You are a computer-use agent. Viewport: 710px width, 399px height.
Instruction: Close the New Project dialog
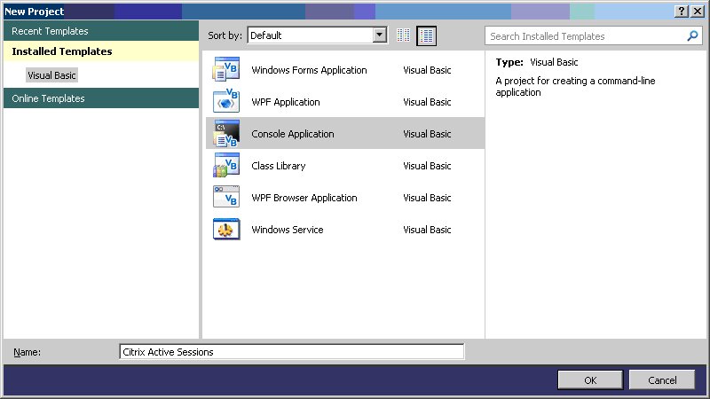click(698, 12)
